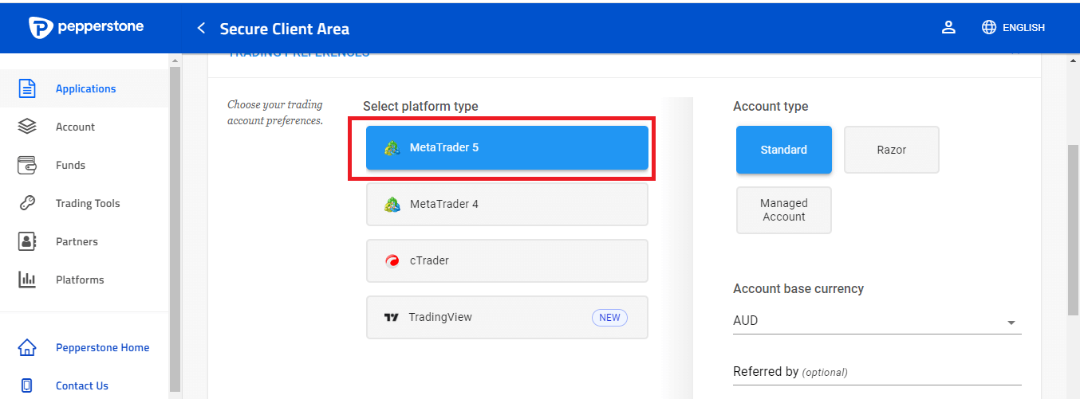Screen dimensions: 1080x399
Task: Click the Applications document icon
Action: tap(27, 88)
